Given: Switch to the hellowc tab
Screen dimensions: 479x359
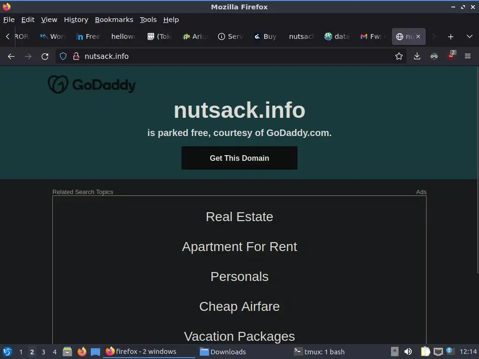Looking at the screenshot, I should (123, 36).
